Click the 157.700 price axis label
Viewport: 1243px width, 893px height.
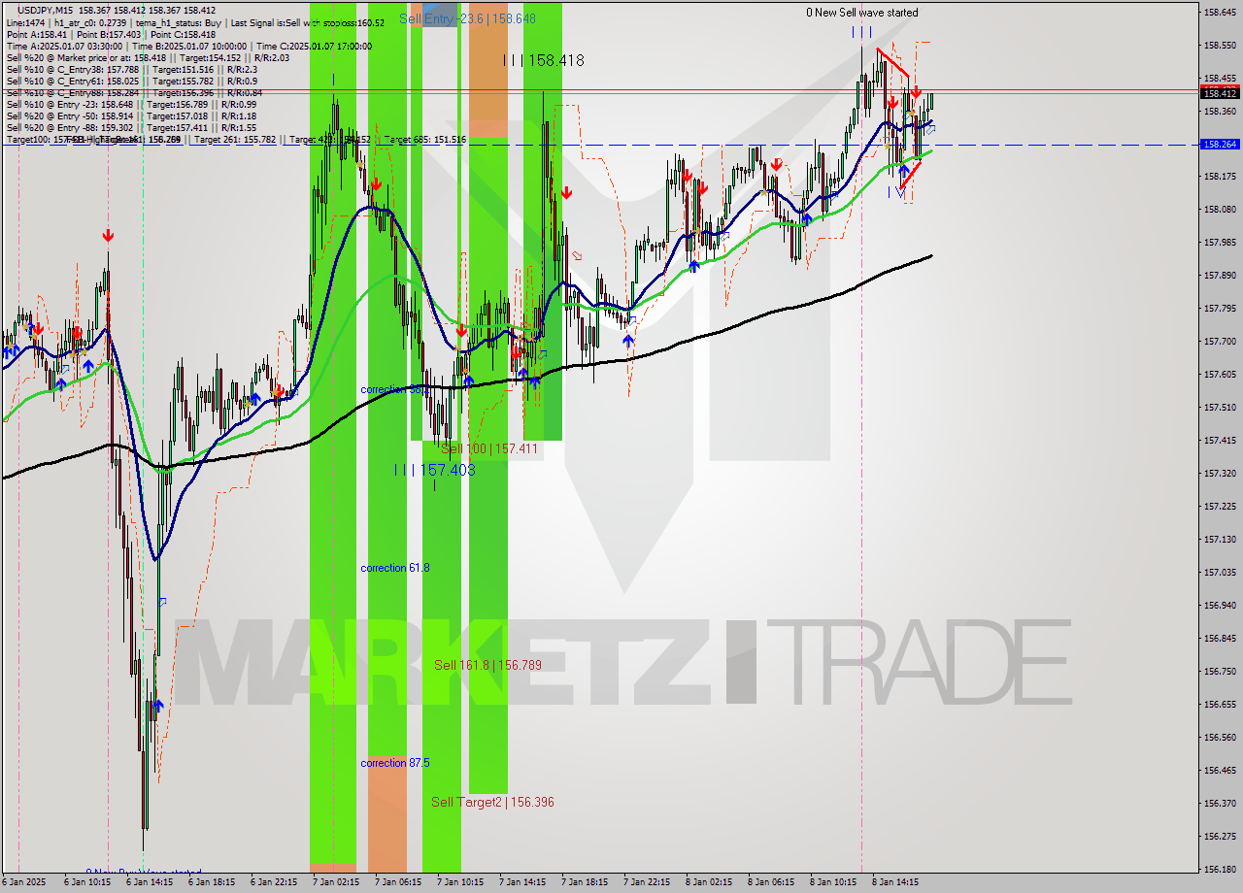pyautogui.click(x=1220, y=341)
